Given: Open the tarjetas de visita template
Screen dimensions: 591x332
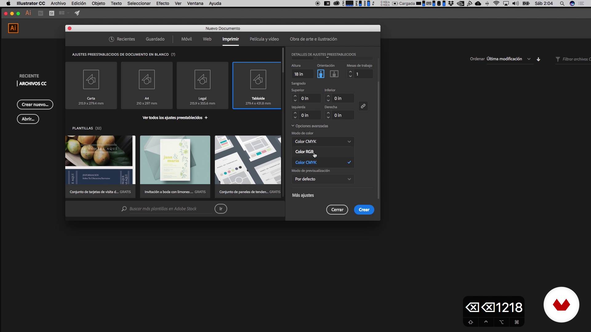Looking at the screenshot, I should 100,167.
